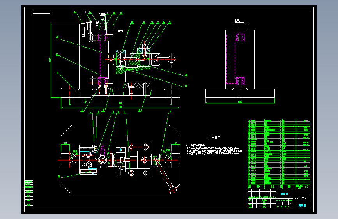Screen dimensions: 338x219
Task: Select part balloon number 14
Action: pos(75,12)
